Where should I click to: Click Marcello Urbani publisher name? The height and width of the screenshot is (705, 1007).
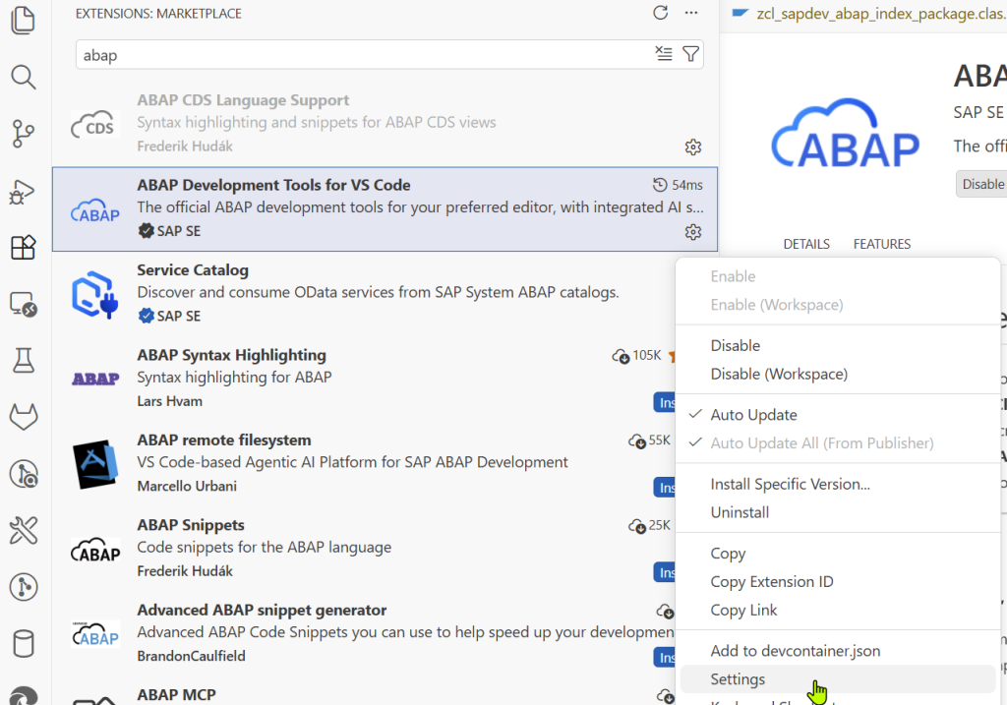pyautogui.click(x=187, y=486)
